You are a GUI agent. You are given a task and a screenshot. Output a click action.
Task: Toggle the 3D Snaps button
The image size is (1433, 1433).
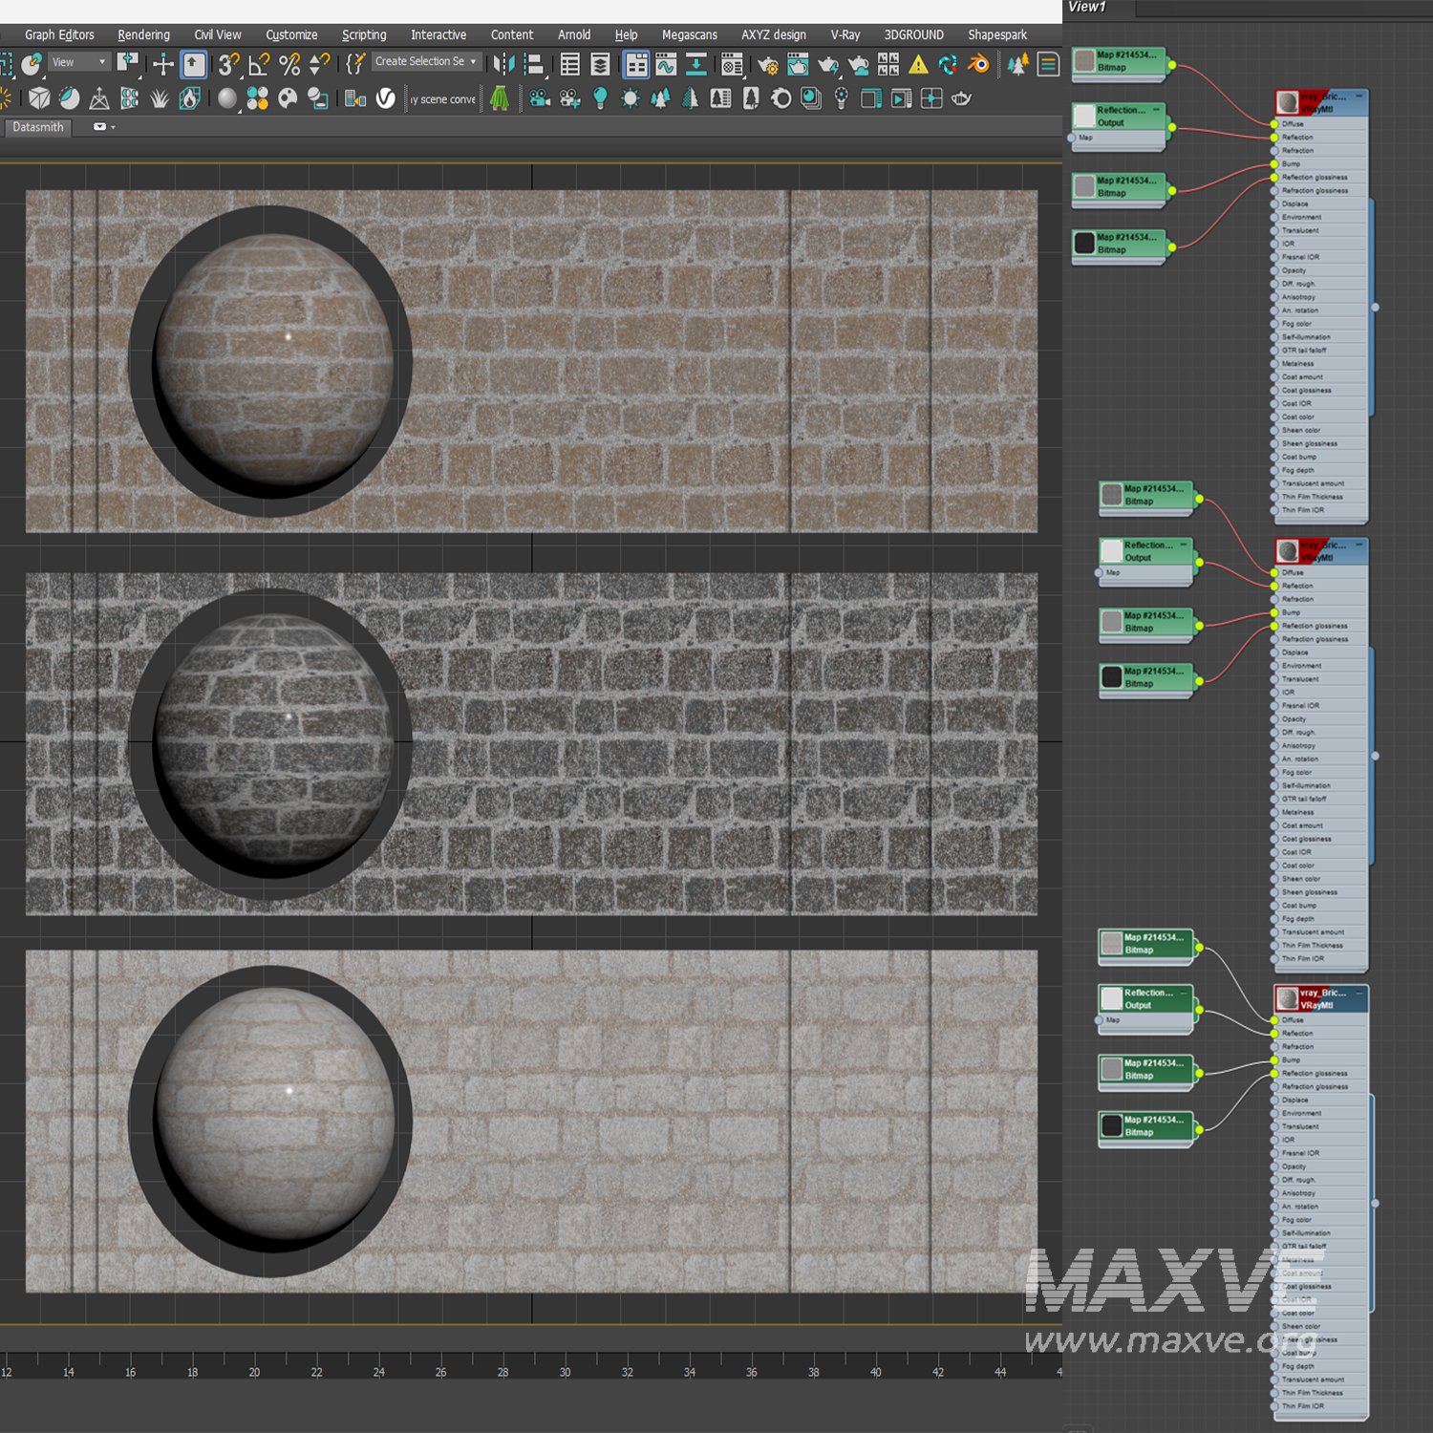point(227,64)
